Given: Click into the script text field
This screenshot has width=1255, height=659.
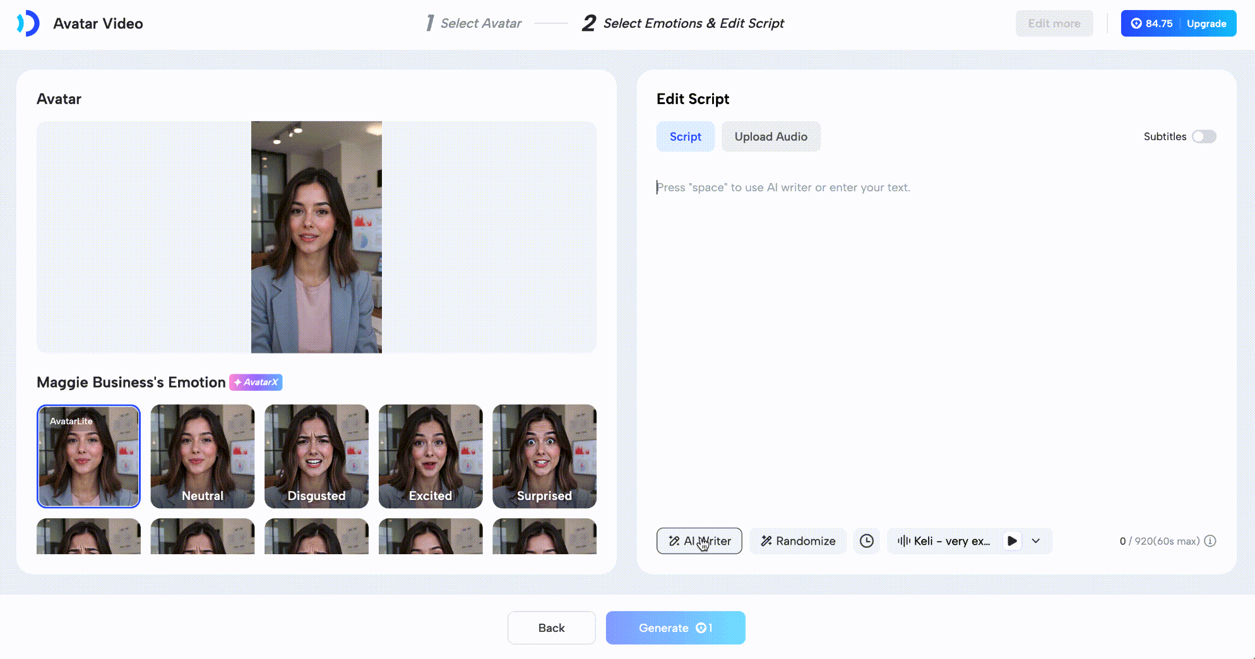Looking at the screenshot, I should point(934,316).
